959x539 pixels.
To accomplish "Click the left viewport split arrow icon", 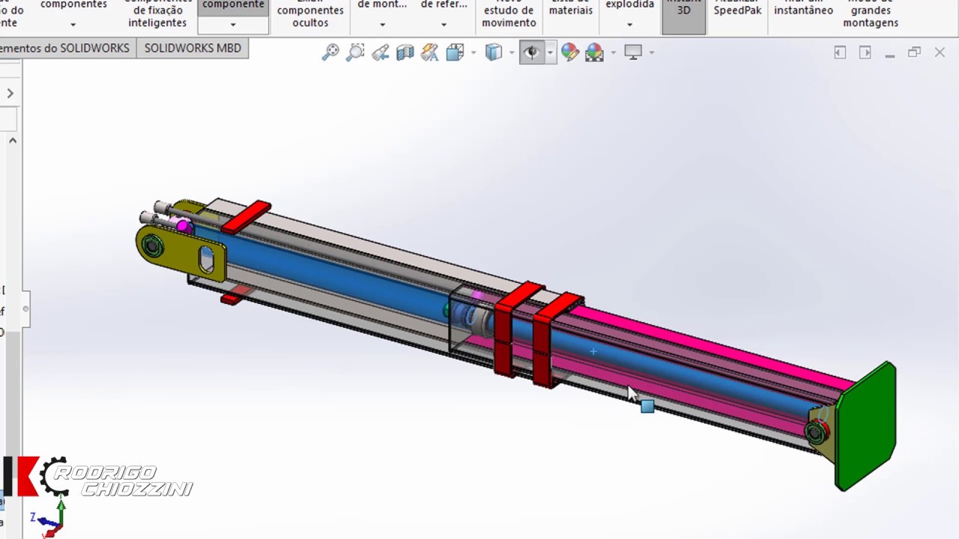I will [840, 52].
